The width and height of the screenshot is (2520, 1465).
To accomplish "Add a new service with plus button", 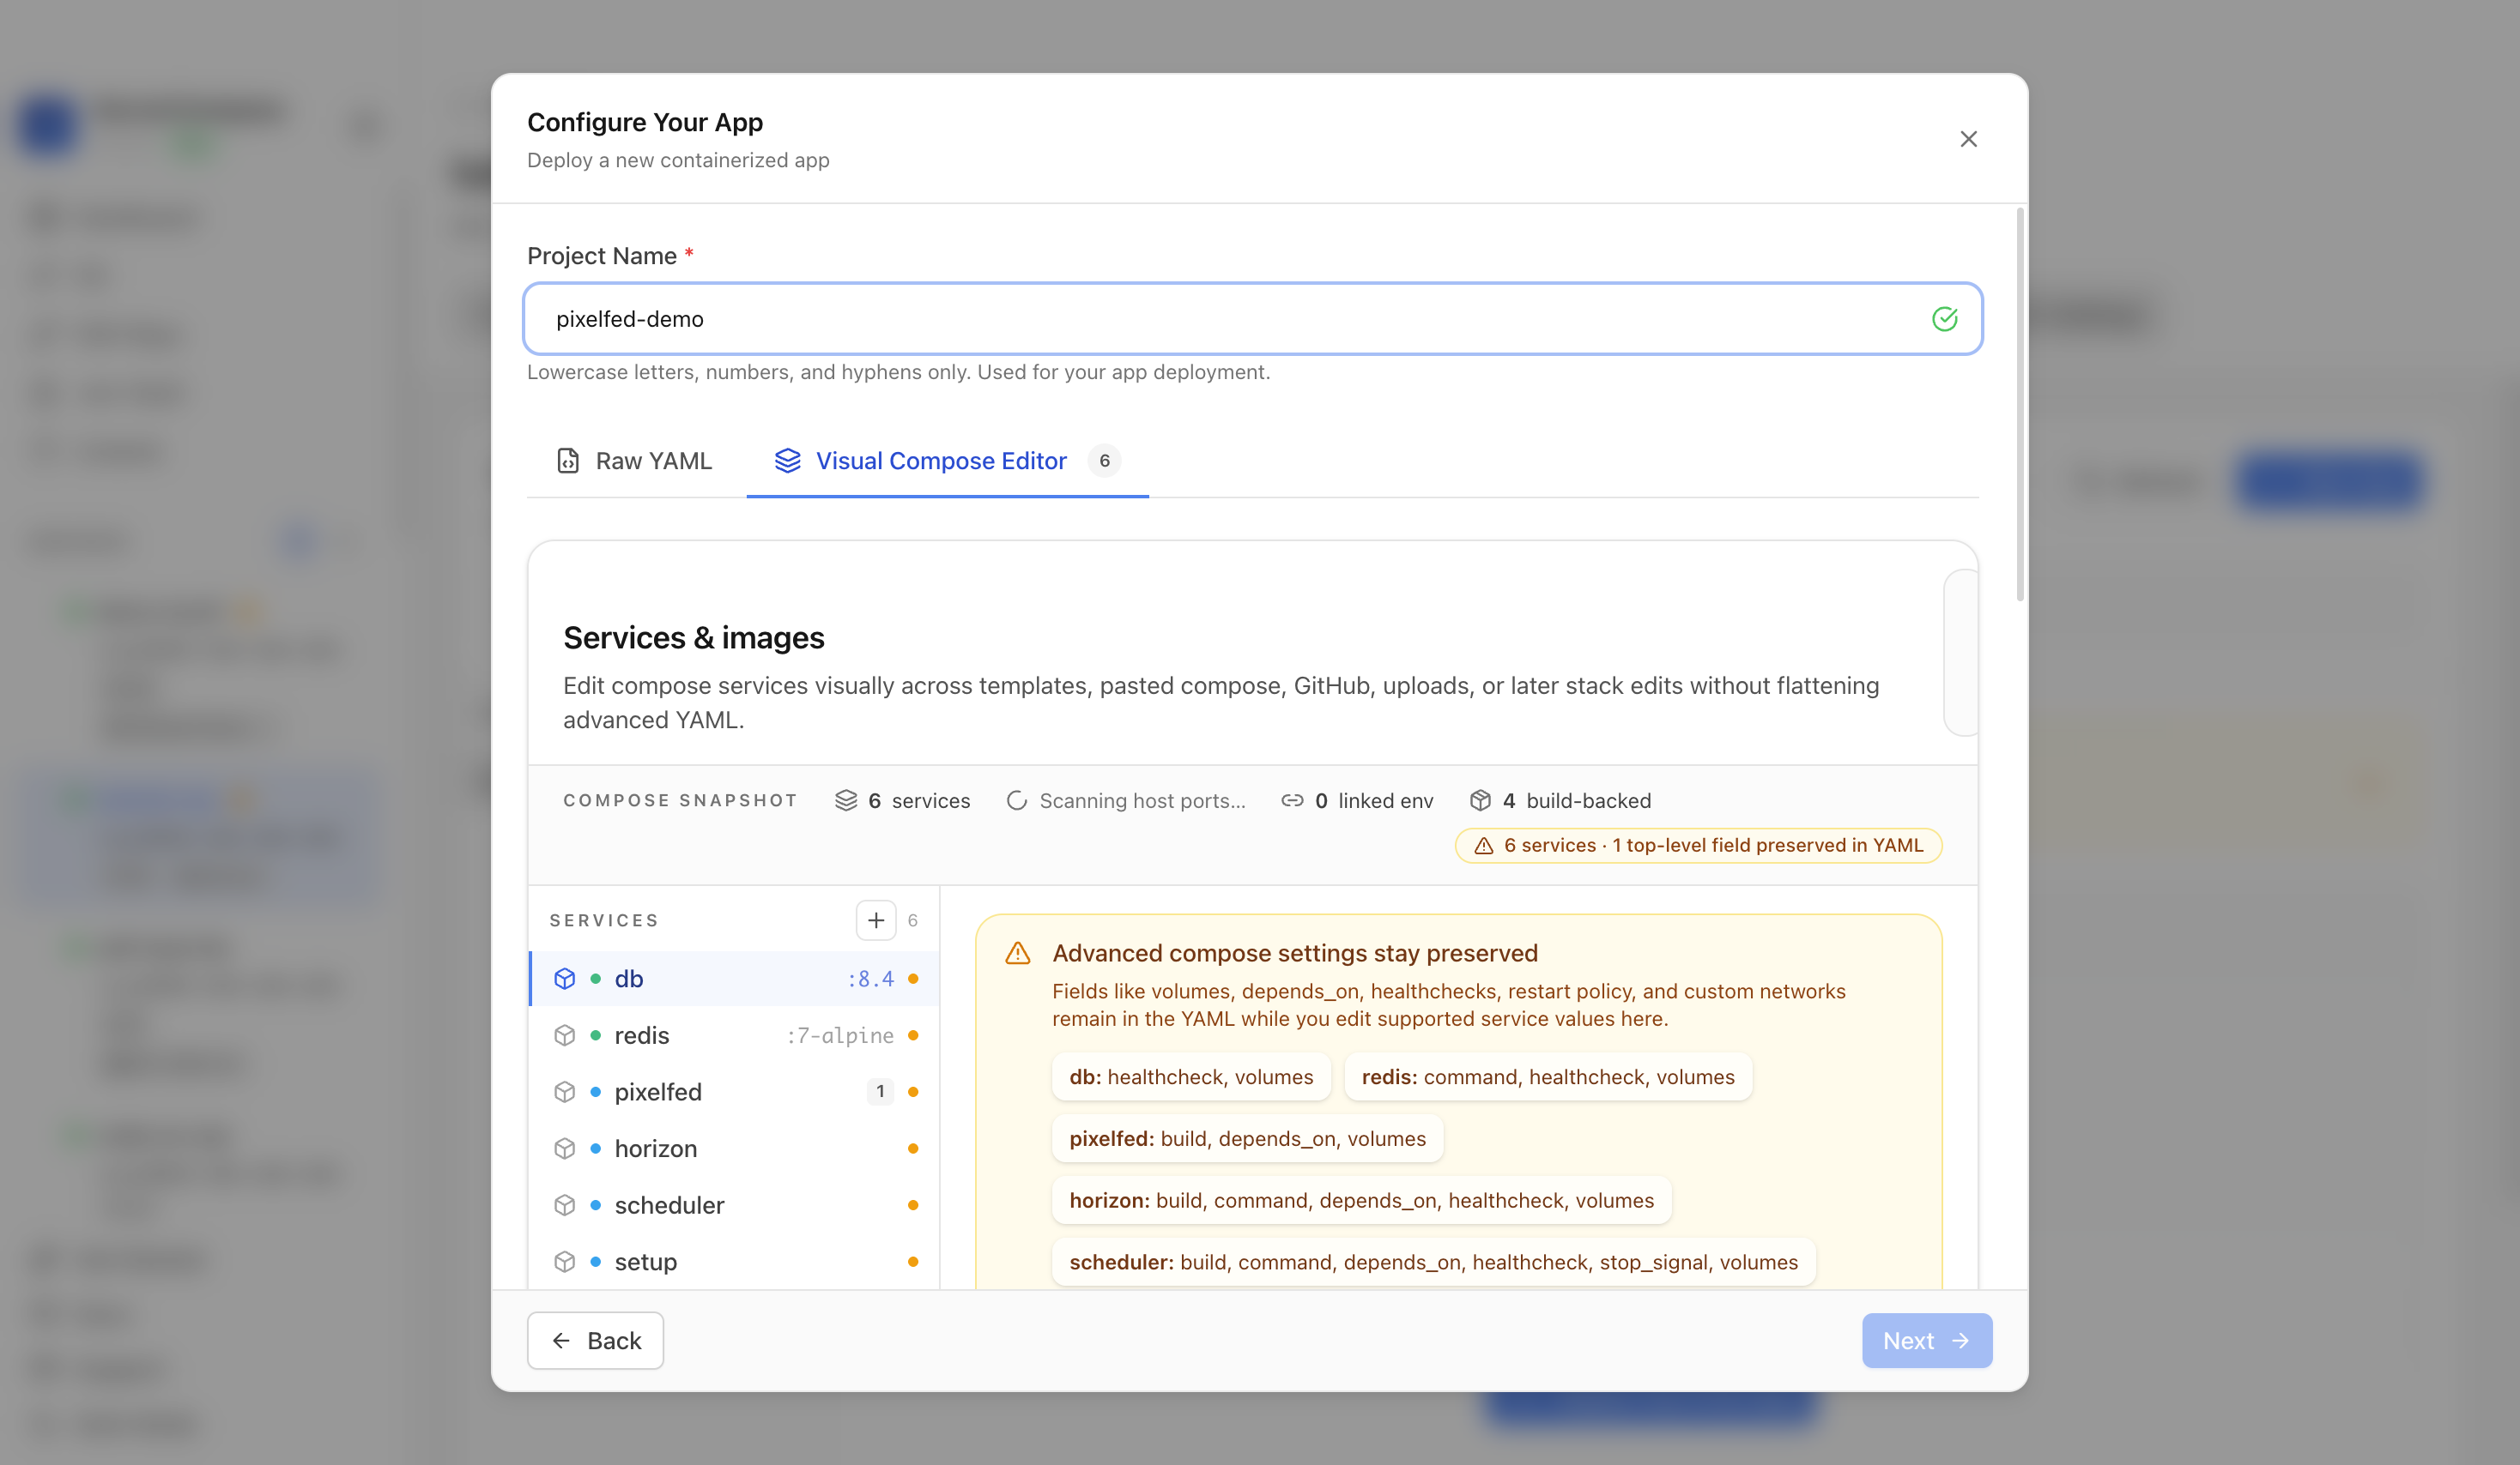I will 876,920.
